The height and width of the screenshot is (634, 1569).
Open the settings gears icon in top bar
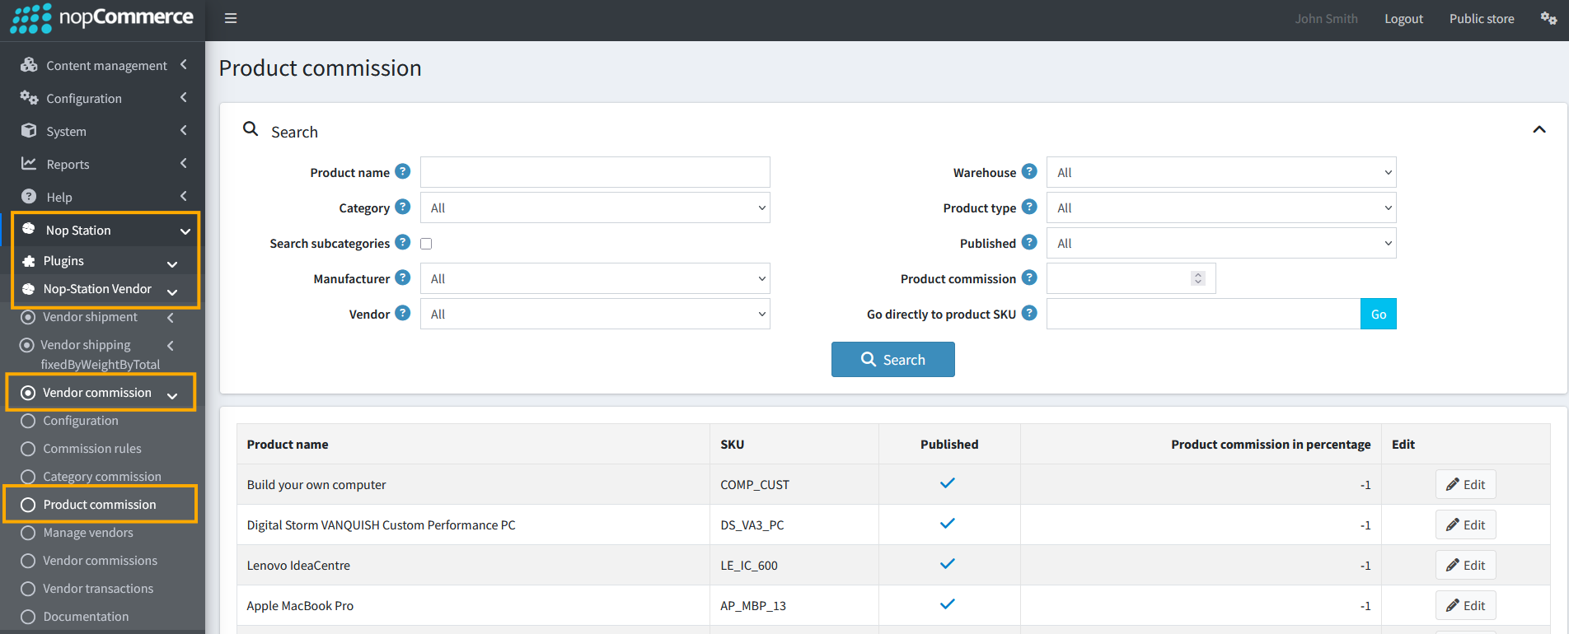(1548, 18)
